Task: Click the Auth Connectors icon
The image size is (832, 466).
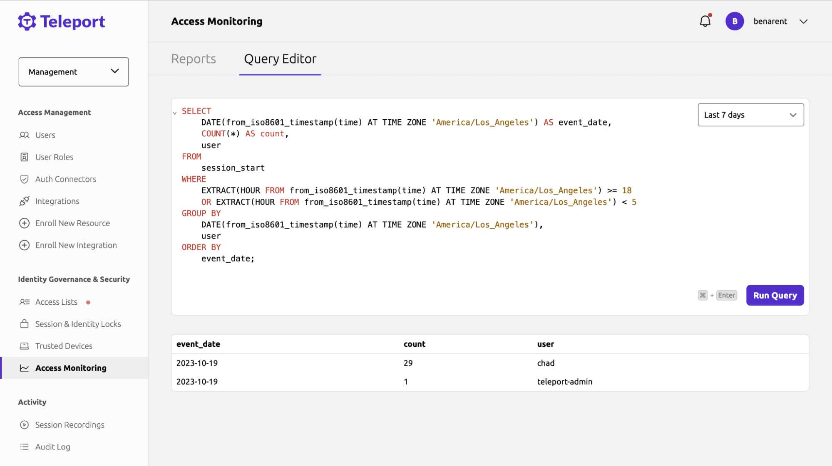Action: (x=25, y=179)
